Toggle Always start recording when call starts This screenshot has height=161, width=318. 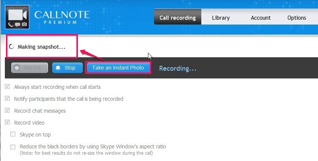(x=7, y=87)
